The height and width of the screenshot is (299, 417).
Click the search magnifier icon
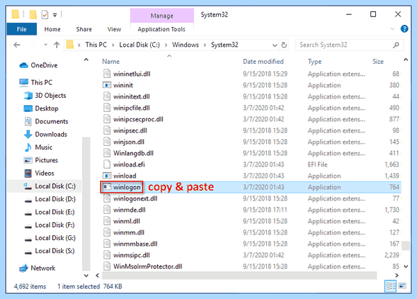click(x=396, y=45)
